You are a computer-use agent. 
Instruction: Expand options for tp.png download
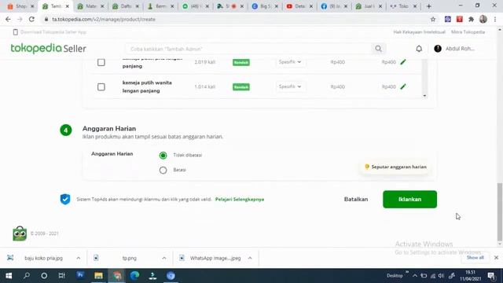(x=164, y=258)
